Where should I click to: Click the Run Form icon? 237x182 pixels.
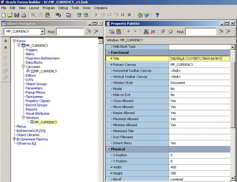coord(79,15)
